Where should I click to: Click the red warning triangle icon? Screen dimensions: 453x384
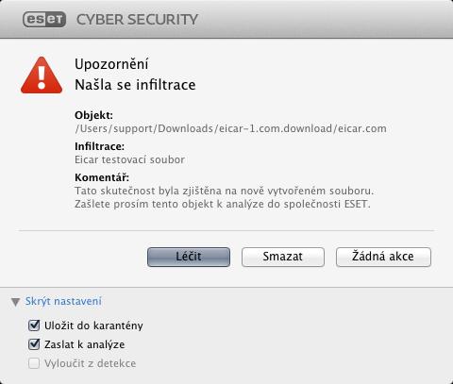coord(42,75)
